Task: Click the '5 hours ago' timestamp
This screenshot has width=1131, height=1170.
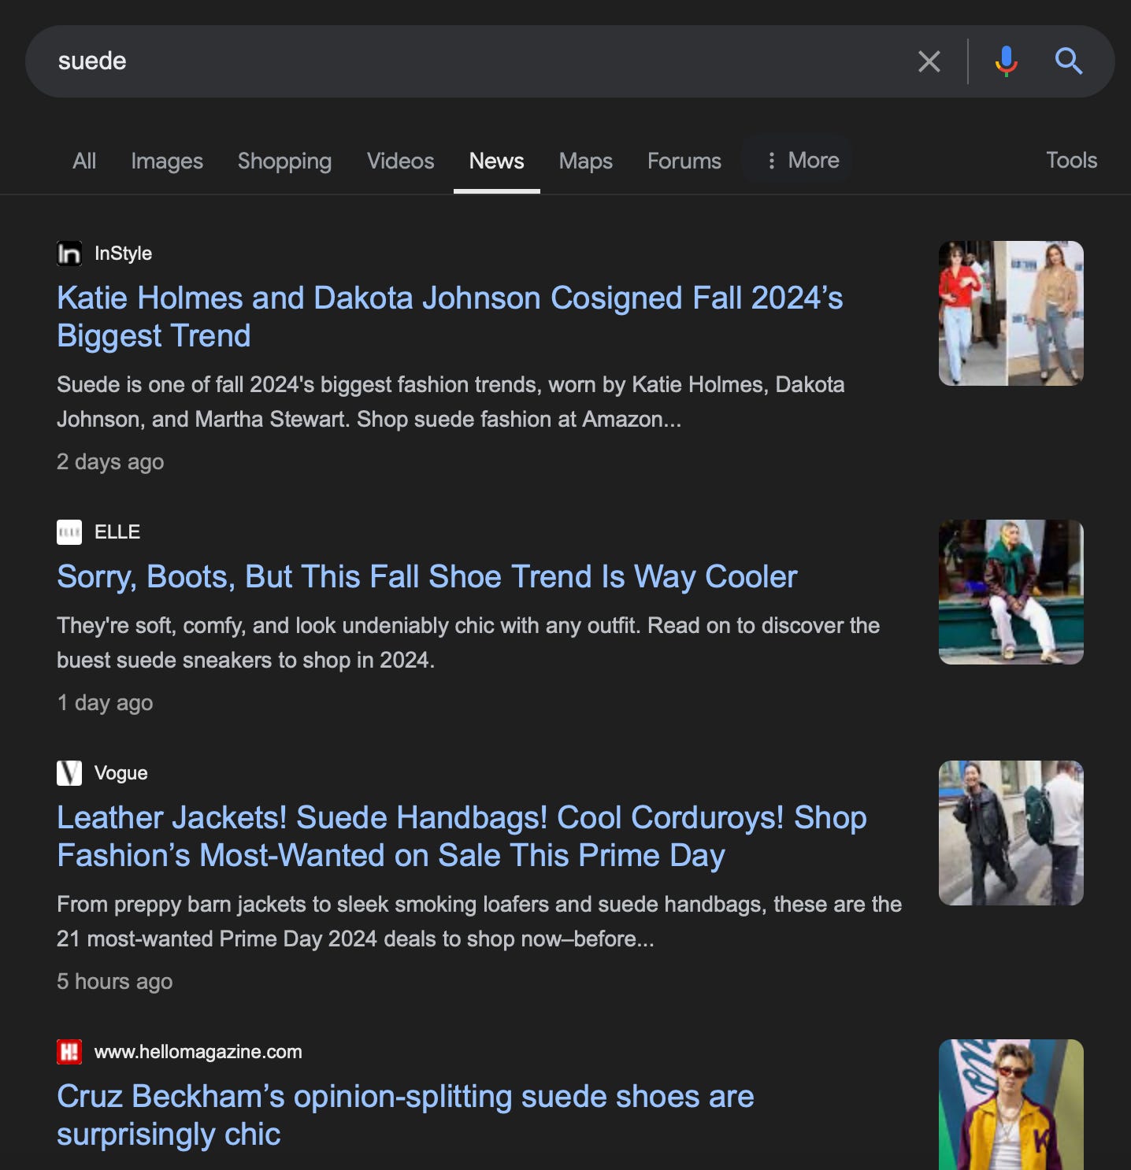Action: click(114, 982)
